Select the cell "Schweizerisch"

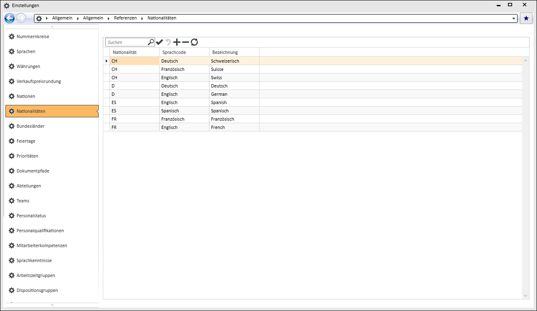[234, 61]
